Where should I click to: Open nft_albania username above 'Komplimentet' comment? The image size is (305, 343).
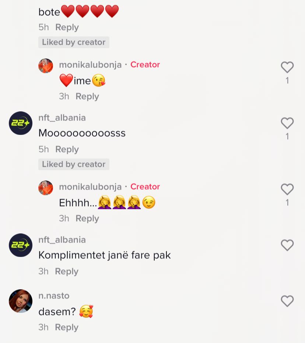[x=62, y=240]
